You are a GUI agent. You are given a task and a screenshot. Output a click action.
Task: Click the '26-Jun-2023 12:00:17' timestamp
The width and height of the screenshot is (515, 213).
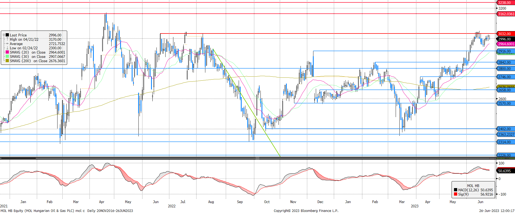point(497,211)
